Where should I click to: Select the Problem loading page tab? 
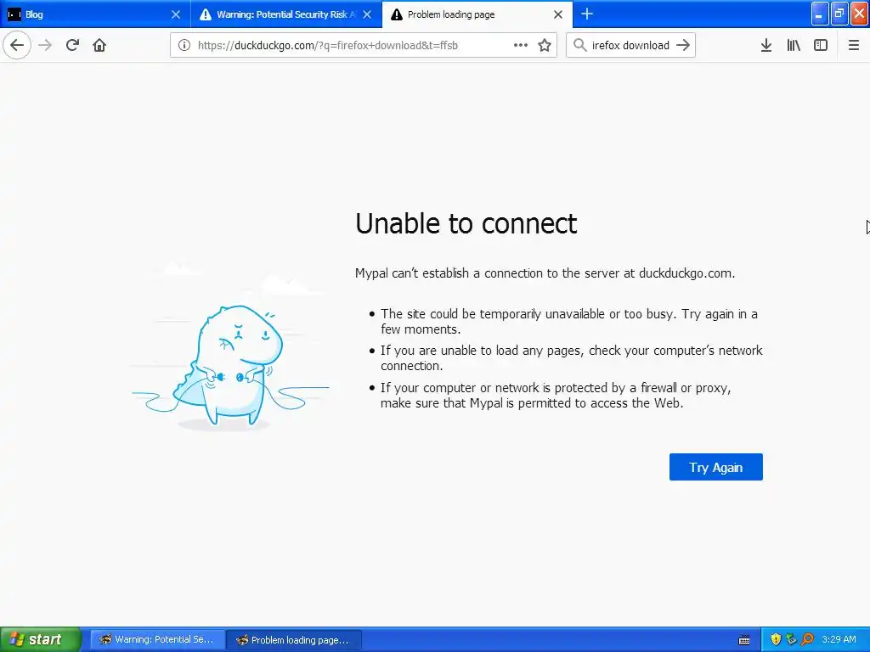coord(477,14)
